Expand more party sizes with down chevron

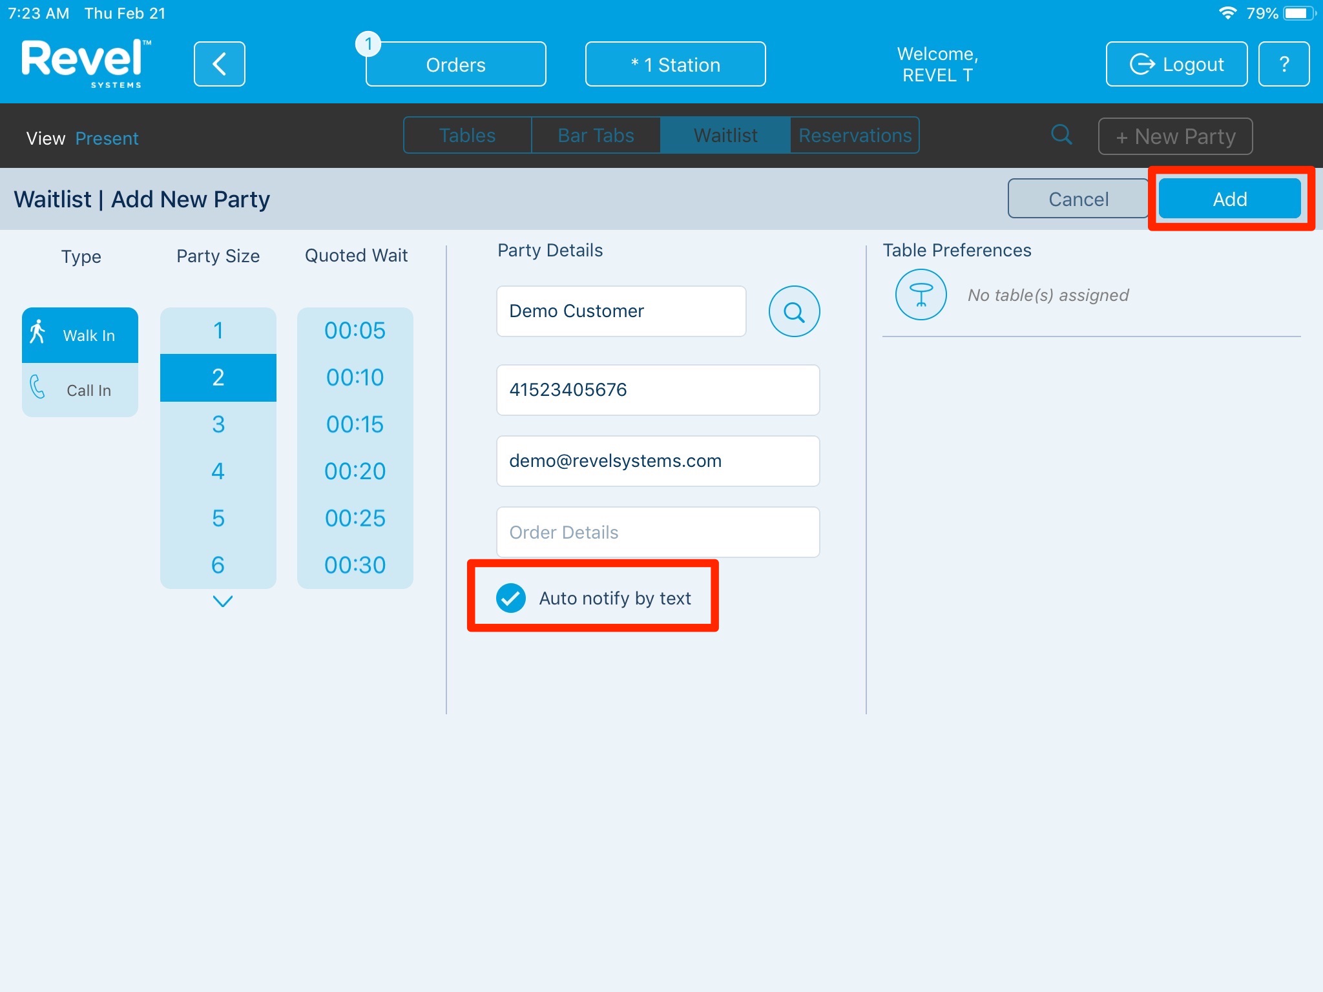(222, 601)
